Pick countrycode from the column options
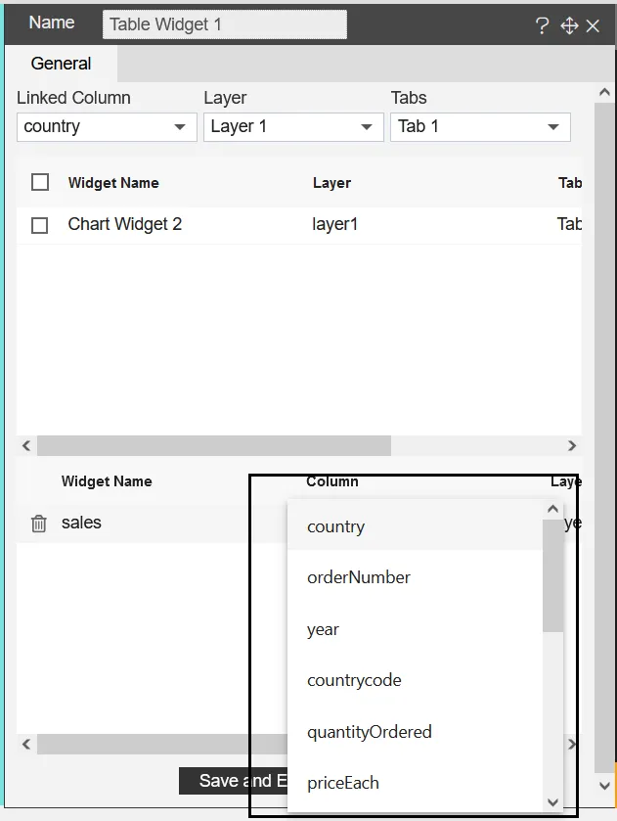 [354, 680]
